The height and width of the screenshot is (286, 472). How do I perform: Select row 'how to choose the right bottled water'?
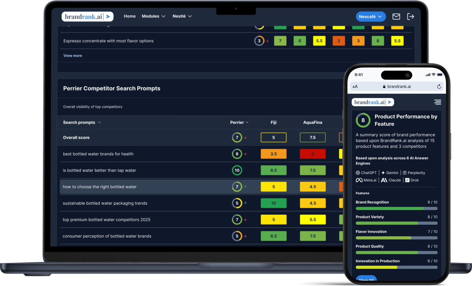201,187
